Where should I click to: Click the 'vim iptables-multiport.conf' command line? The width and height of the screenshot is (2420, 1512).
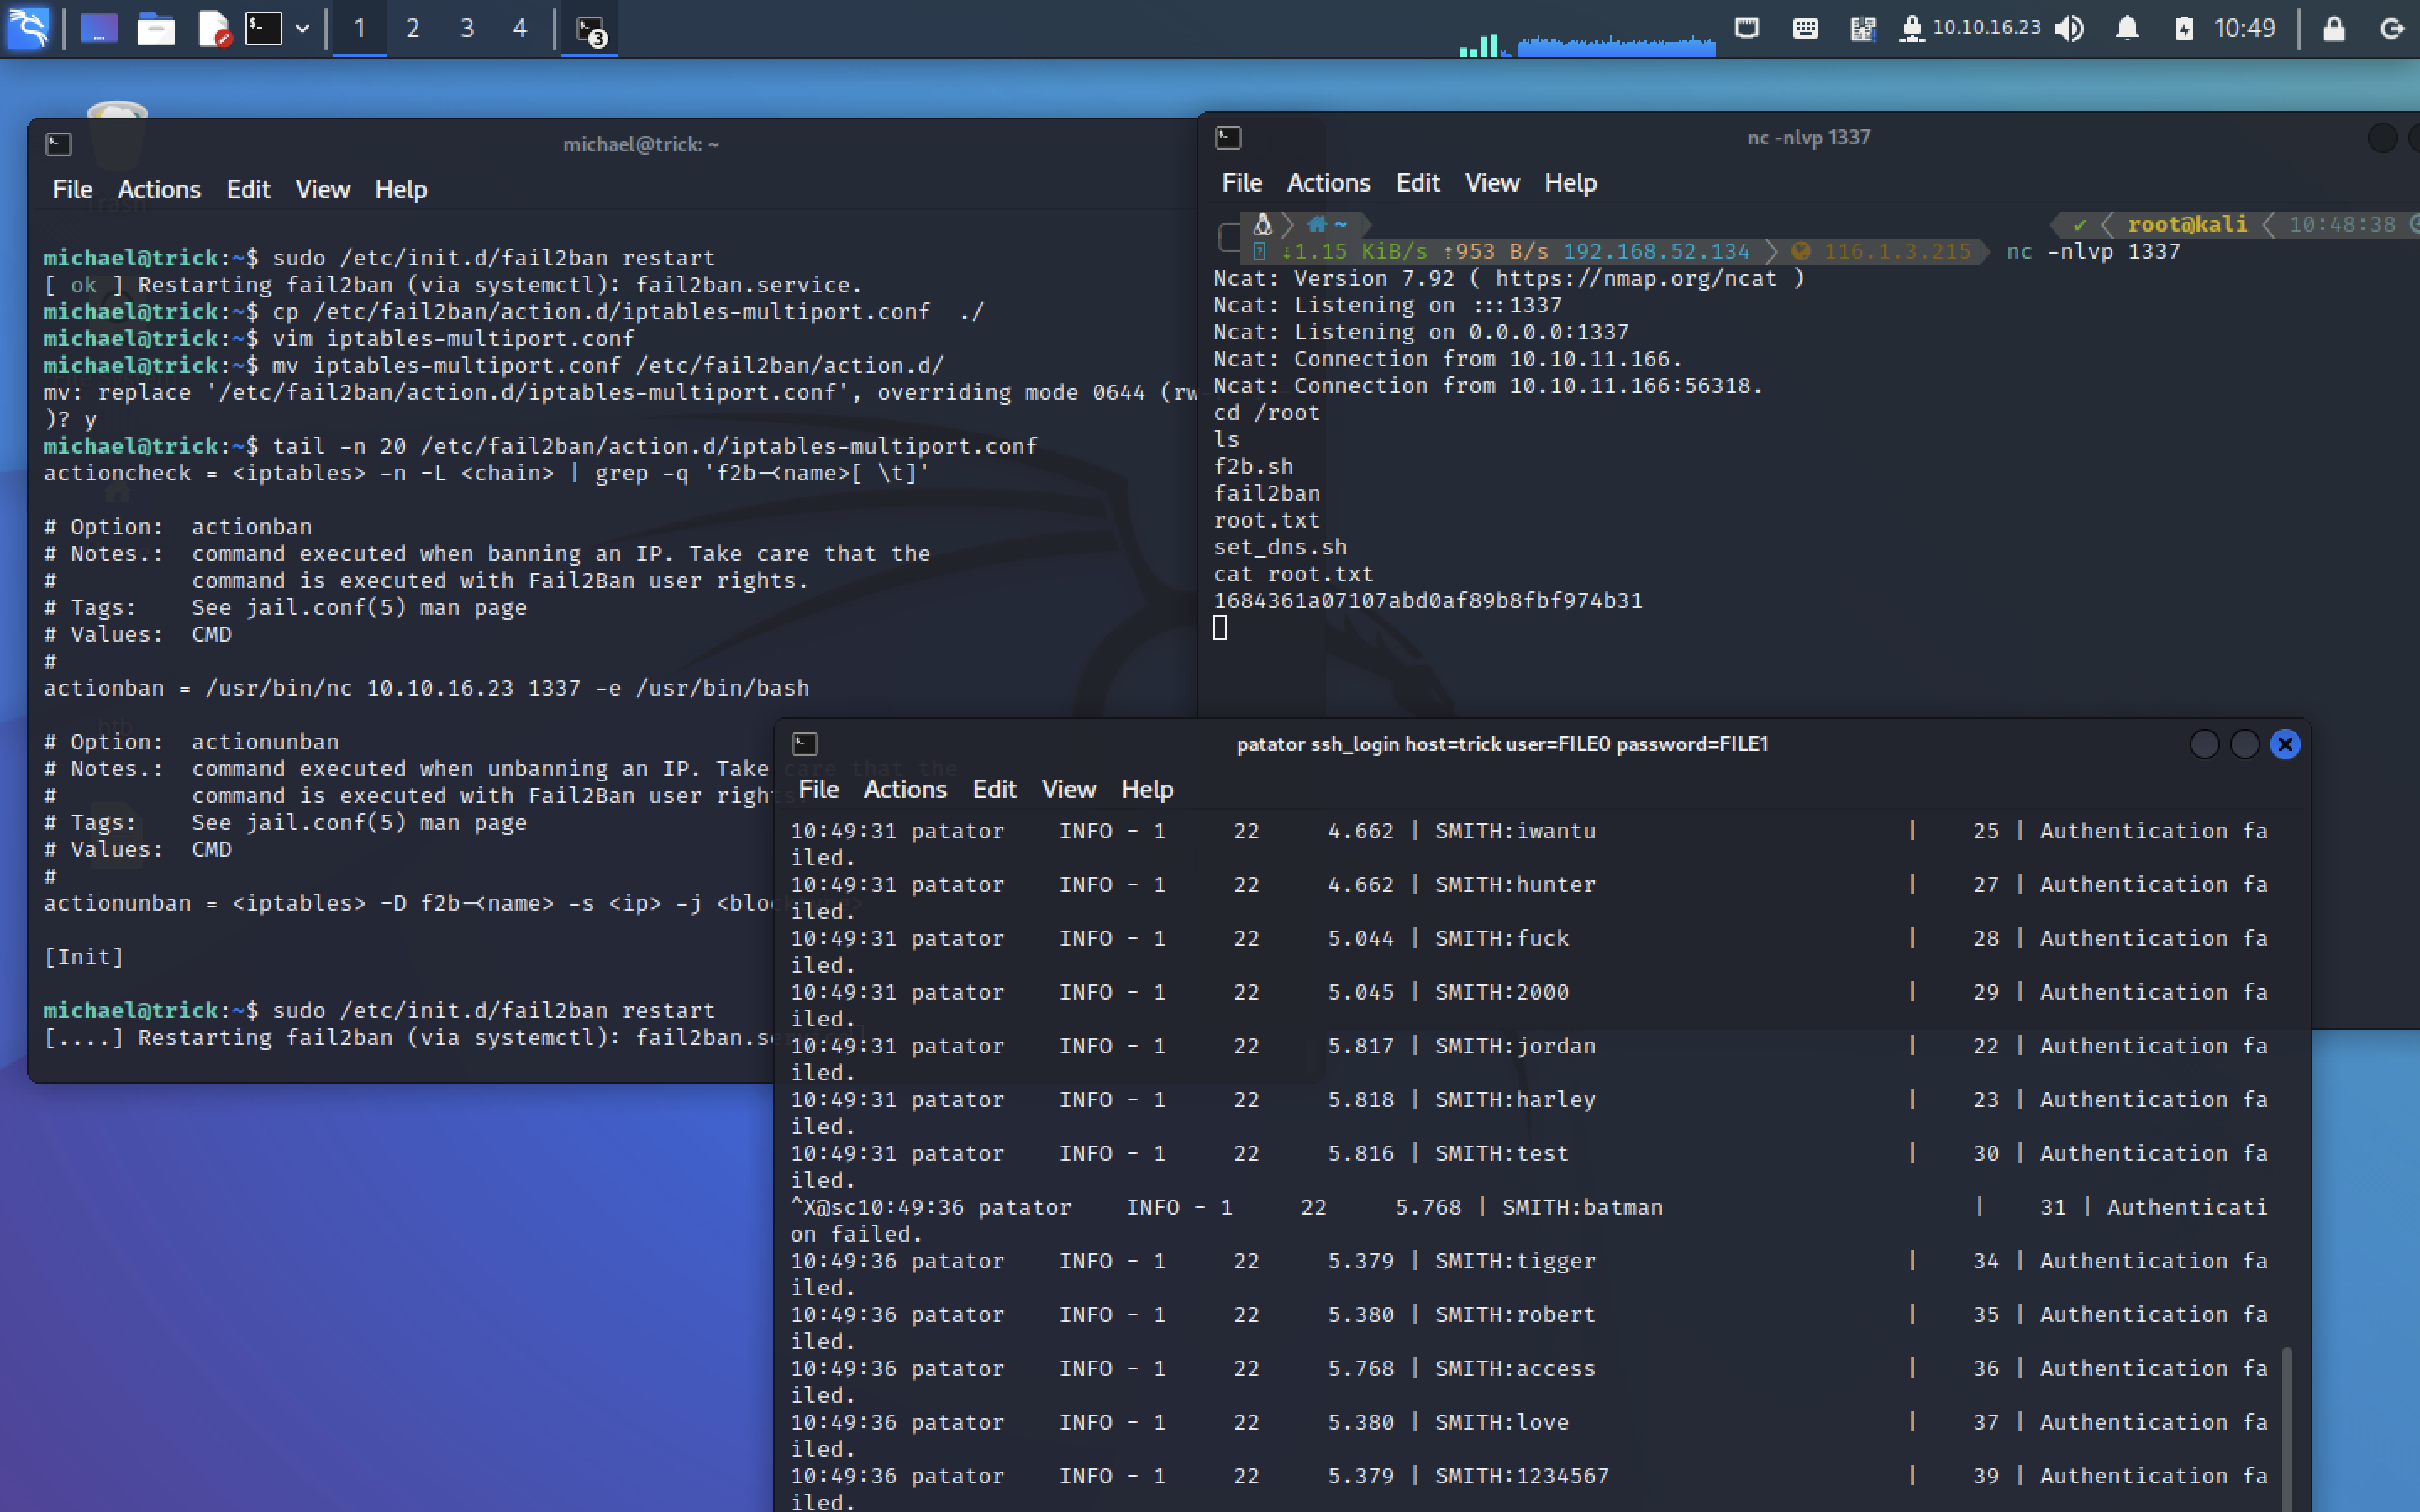tap(339, 338)
